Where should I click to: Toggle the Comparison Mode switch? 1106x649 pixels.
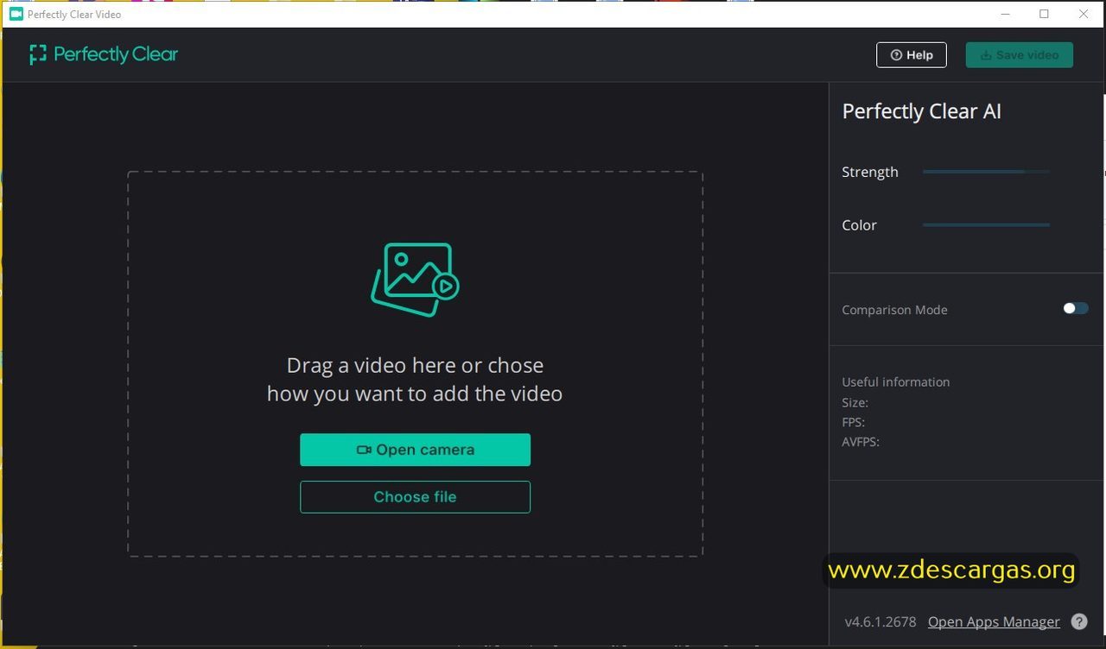click(1076, 308)
